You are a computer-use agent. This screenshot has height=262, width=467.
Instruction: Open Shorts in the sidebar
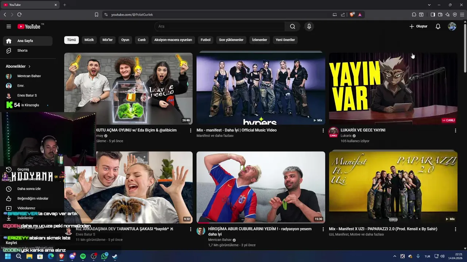point(28,51)
